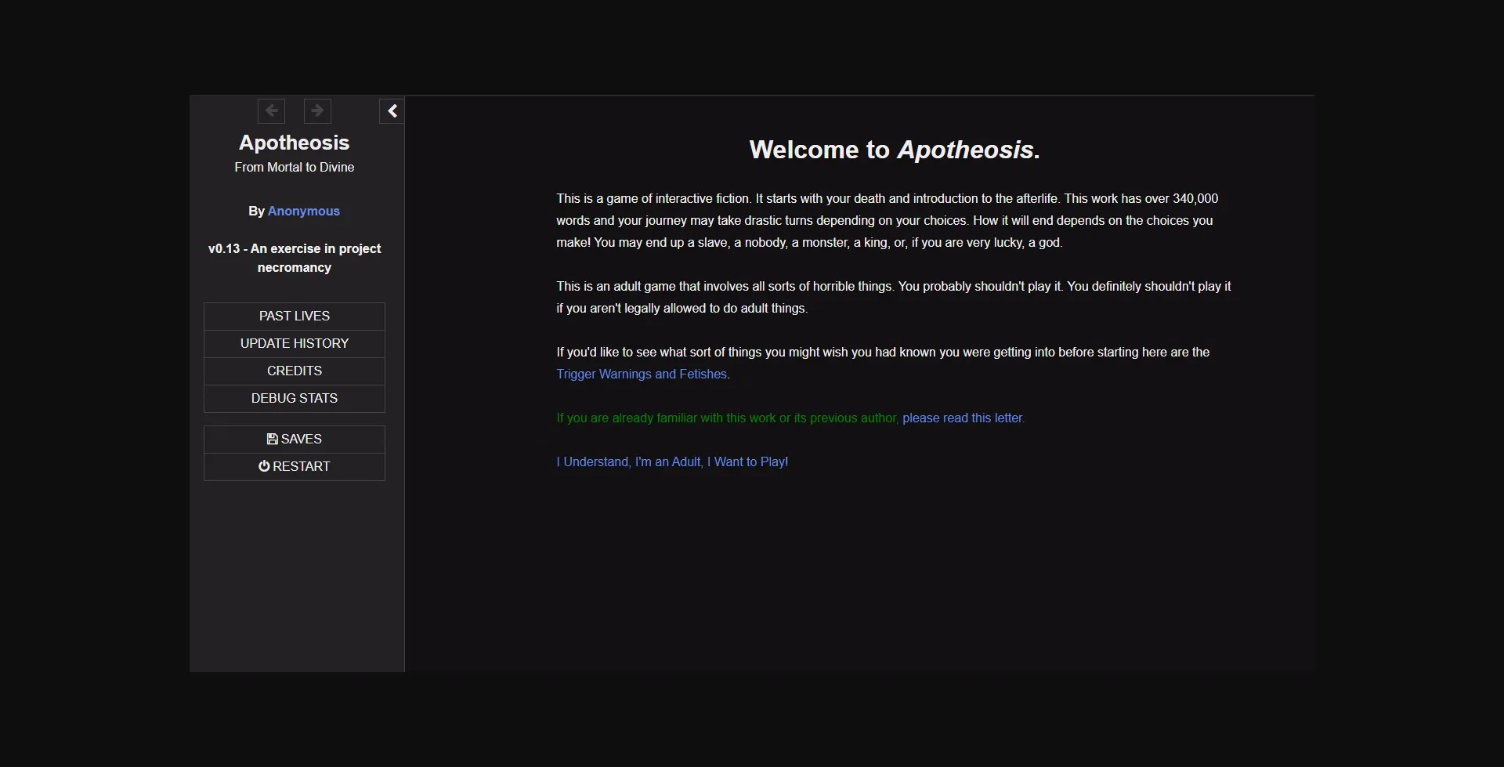The image size is (1504, 767).
Task: Show the Debug Stats
Action: coord(294,398)
